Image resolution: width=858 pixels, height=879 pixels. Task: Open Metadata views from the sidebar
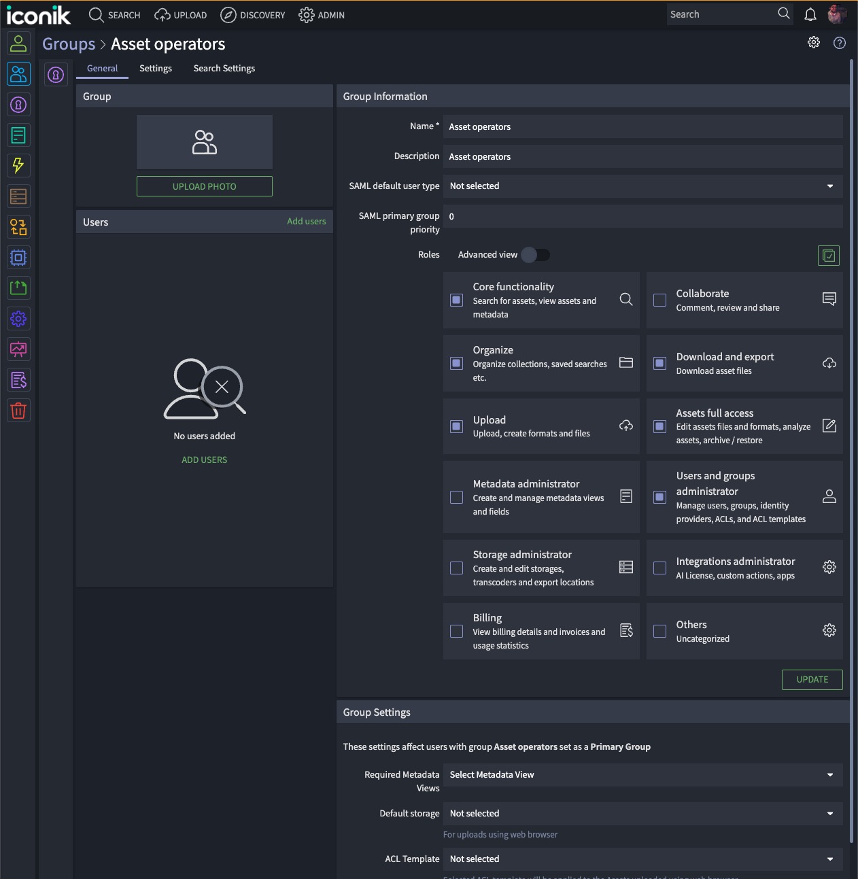pyautogui.click(x=18, y=135)
